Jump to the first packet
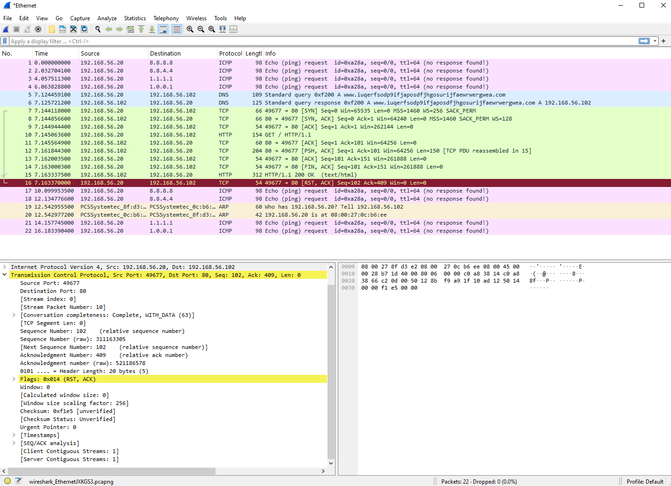Image resolution: width=671 pixels, height=486 pixels. [x=141, y=29]
